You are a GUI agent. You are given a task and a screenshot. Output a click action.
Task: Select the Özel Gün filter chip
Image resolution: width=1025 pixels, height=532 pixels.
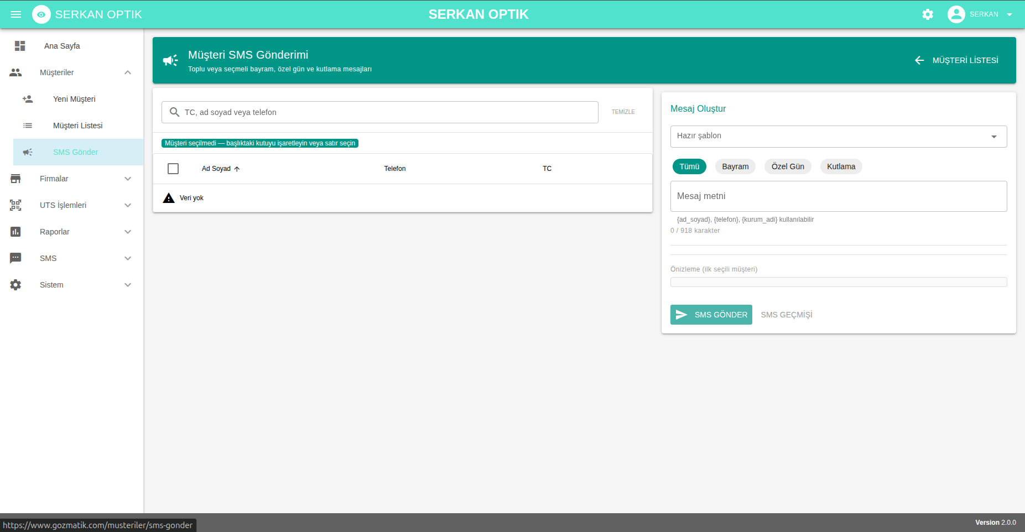pyautogui.click(x=788, y=166)
